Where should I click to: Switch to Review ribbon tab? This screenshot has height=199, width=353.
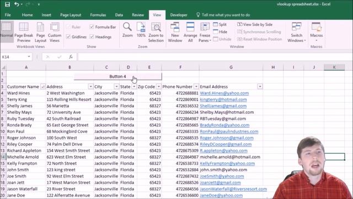tap(138, 15)
